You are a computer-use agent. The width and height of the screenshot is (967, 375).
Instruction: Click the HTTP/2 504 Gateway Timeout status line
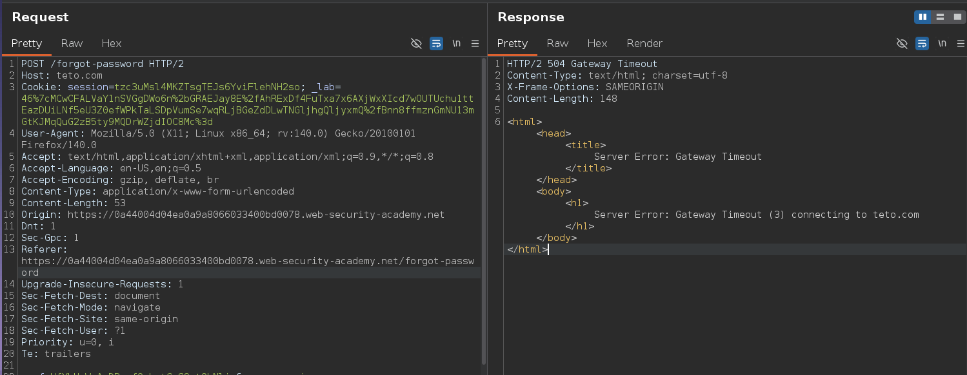coord(582,64)
